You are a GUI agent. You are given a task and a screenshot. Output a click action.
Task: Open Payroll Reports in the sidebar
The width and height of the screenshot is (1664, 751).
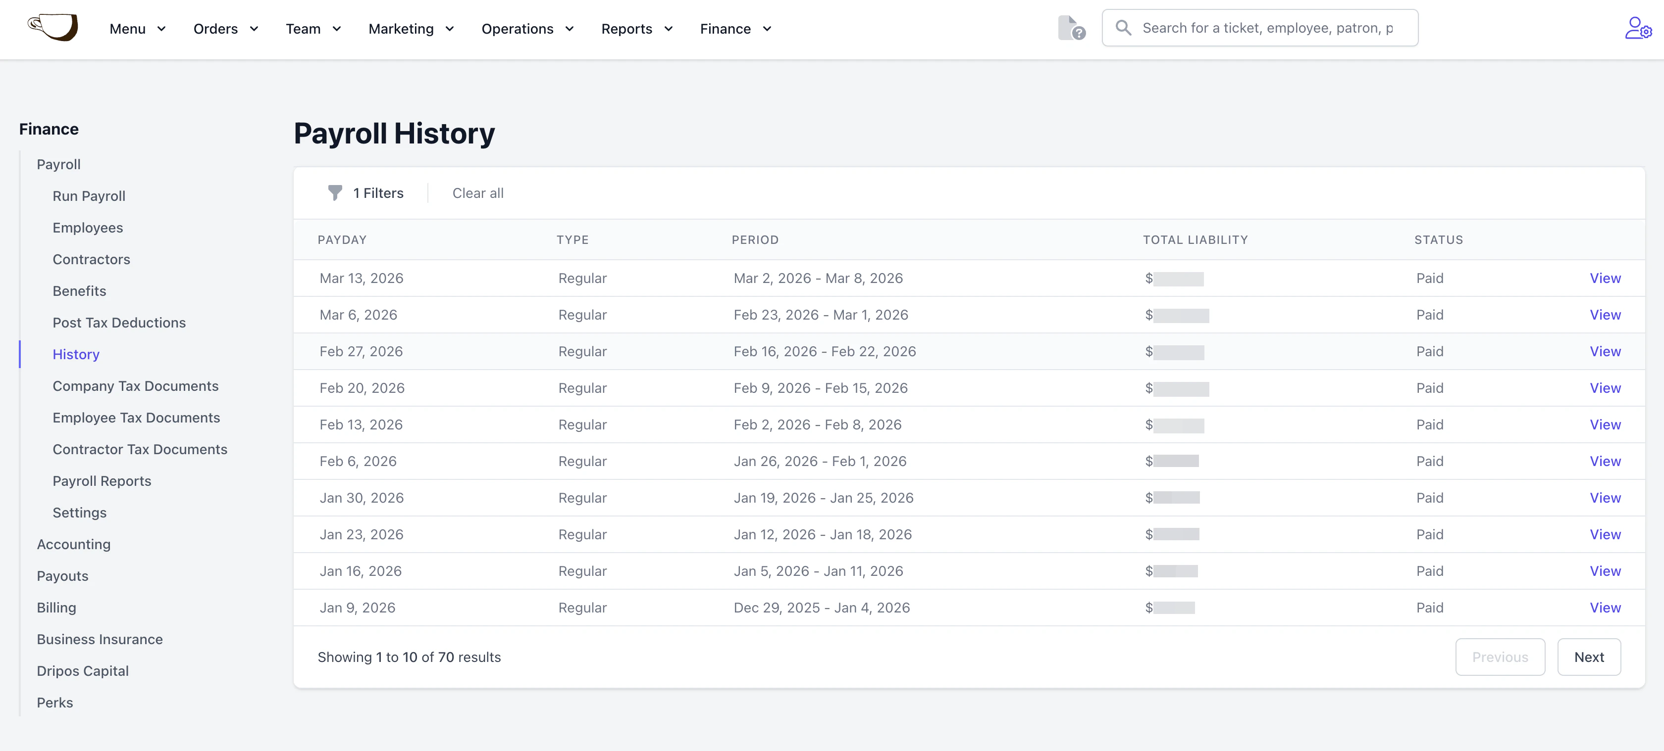click(x=102, y=481)
